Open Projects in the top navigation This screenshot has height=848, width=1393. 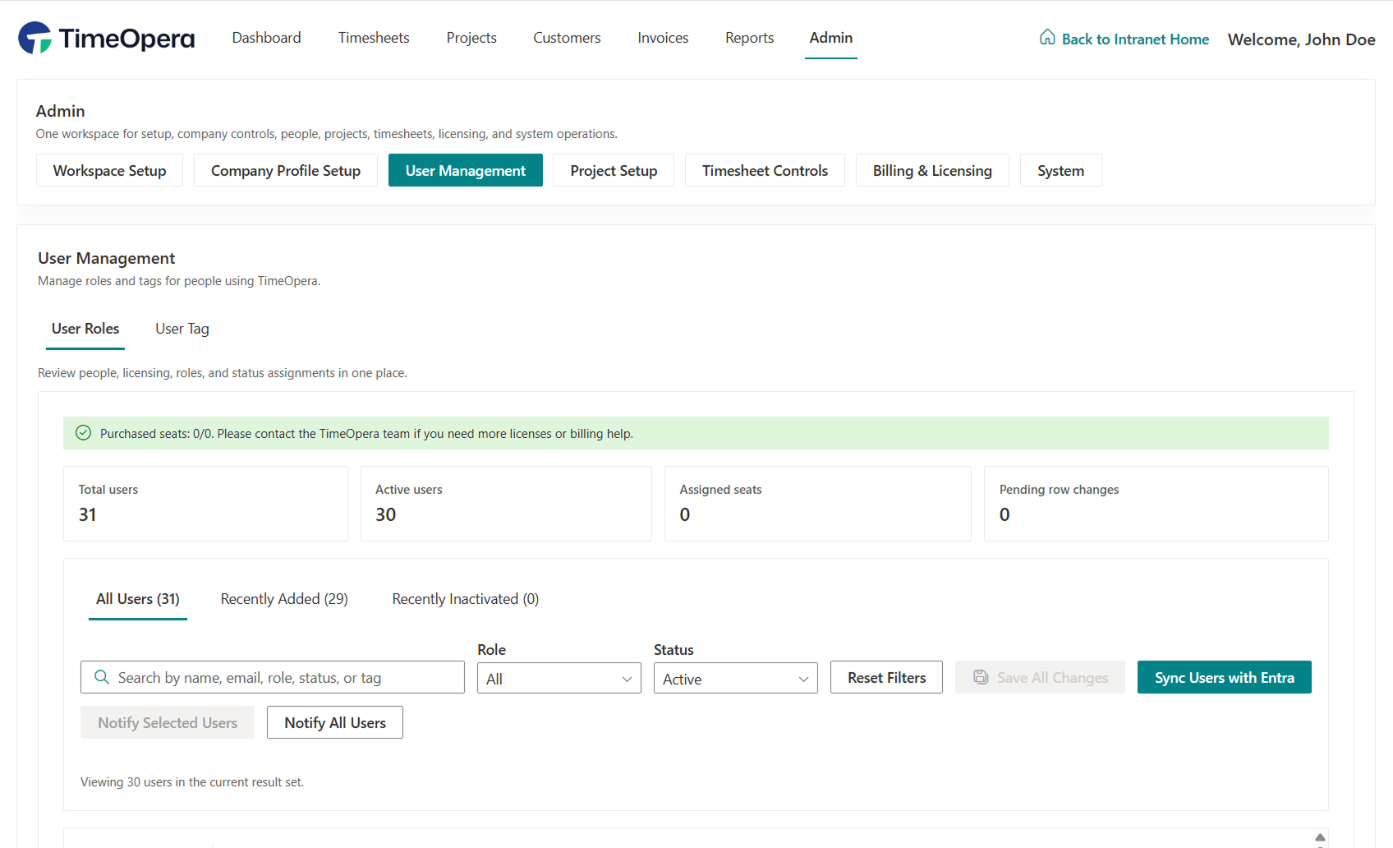coord(471,38)
